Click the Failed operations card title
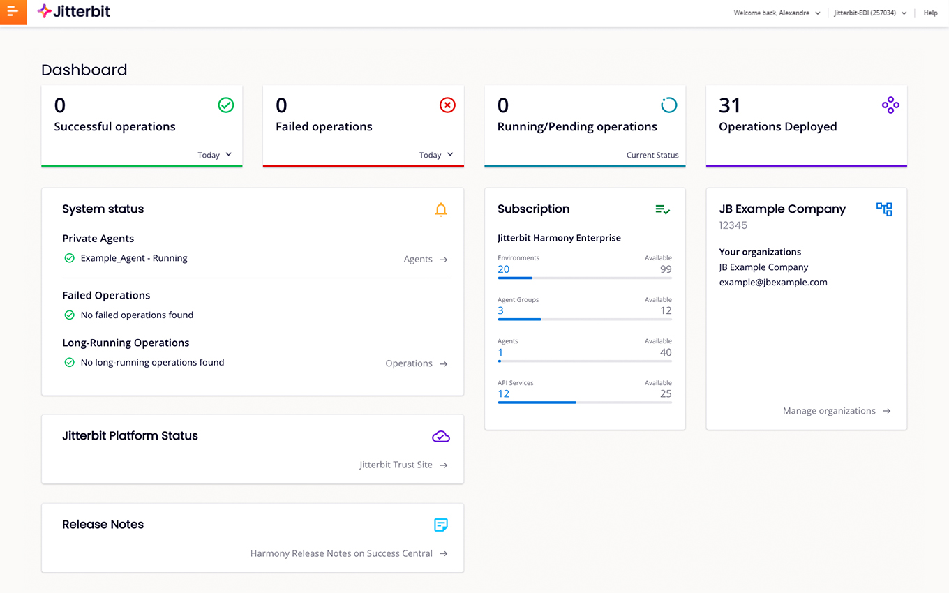Viewport: 949px width, 593px height. pos(324,127)
